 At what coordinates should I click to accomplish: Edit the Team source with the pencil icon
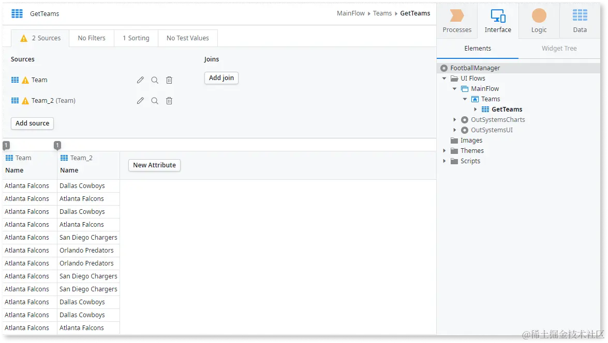(140, 80)
